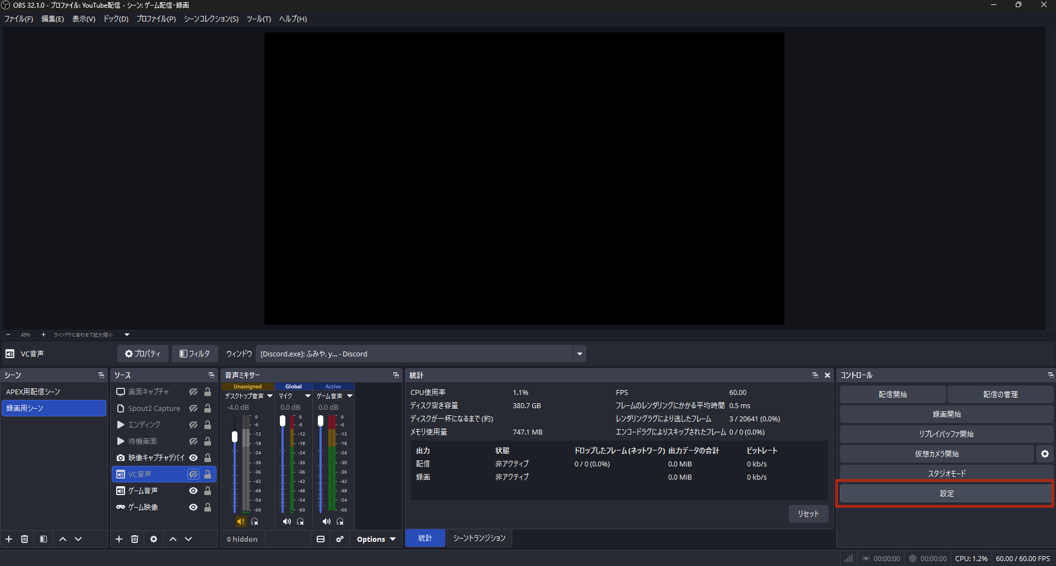Image resolution: width=1056 pixels, height=566 pixels.
Task: Switch audio mixer layout icon
Action: [321, 539]
